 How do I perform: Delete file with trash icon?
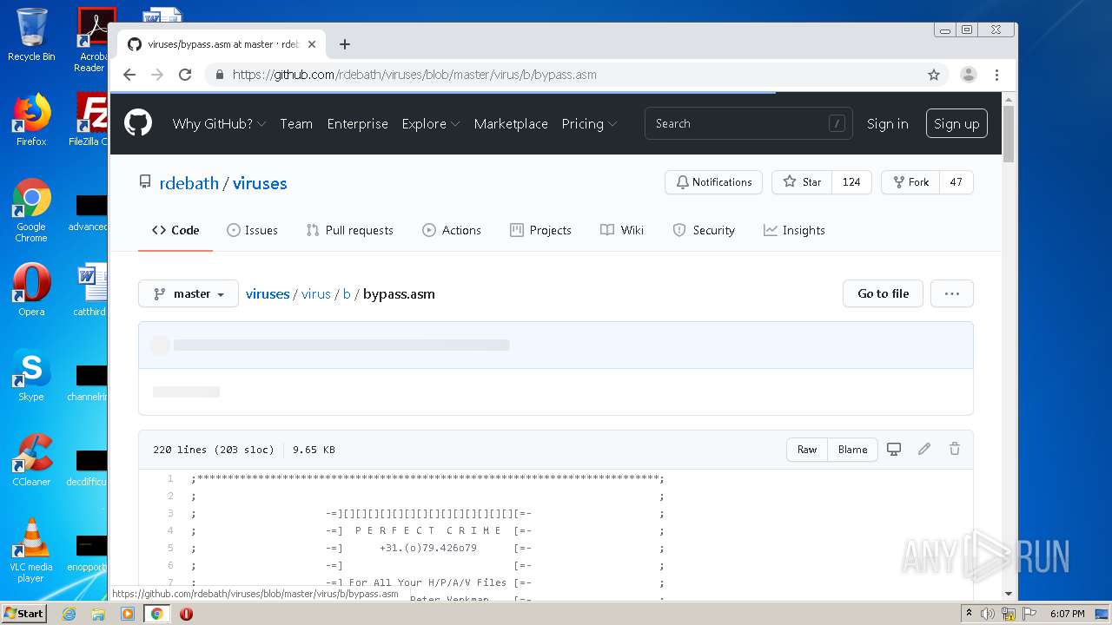point(955,449)
